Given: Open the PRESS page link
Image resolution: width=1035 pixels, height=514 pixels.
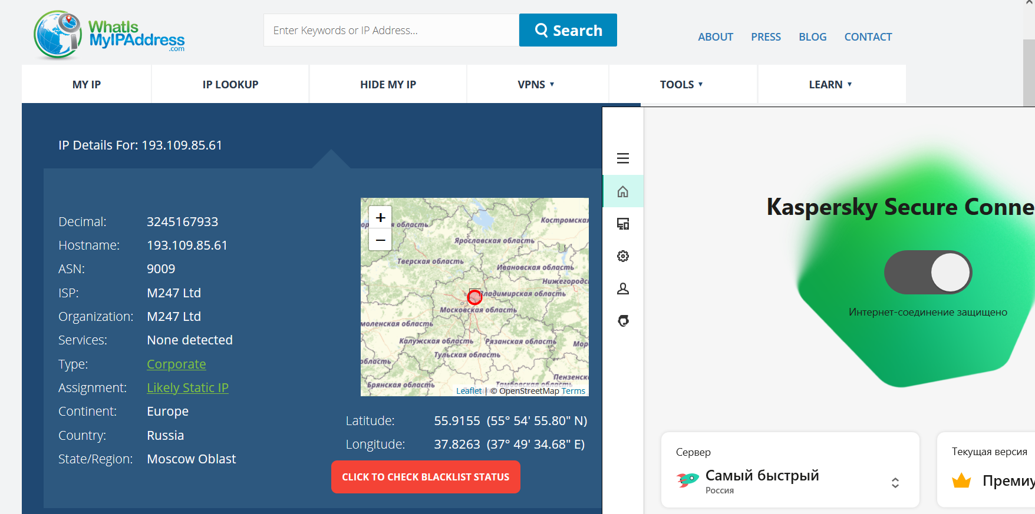Looking at the screenshot, I should click(766, 37).
